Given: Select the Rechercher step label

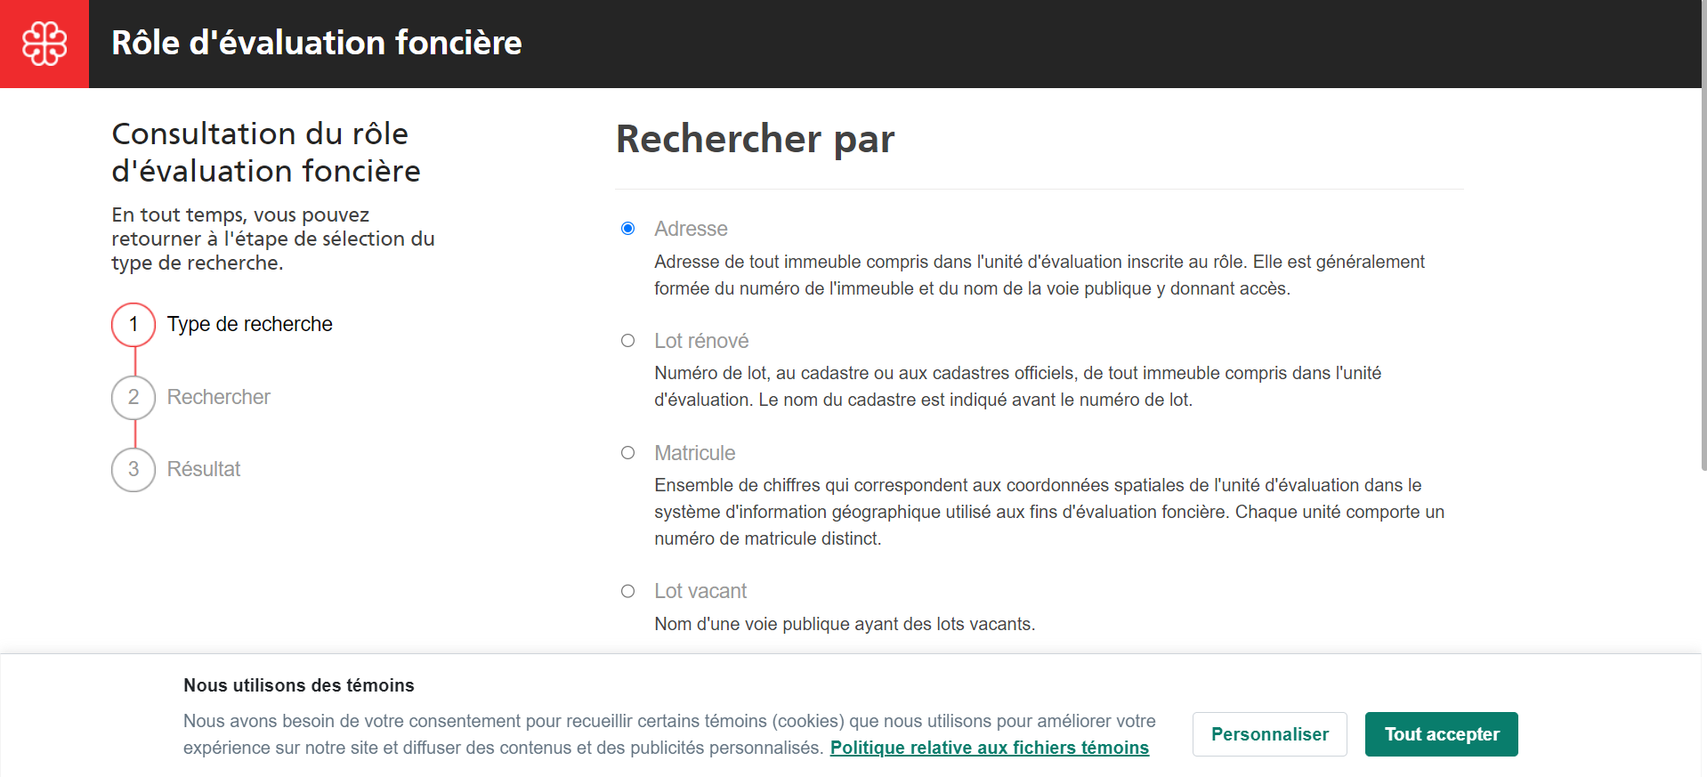Looking at the screenshot, I should [x=218, y=397].
